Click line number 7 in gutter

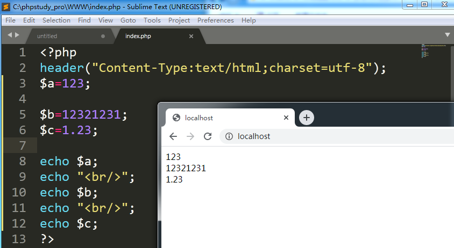[x=23, y=145]
